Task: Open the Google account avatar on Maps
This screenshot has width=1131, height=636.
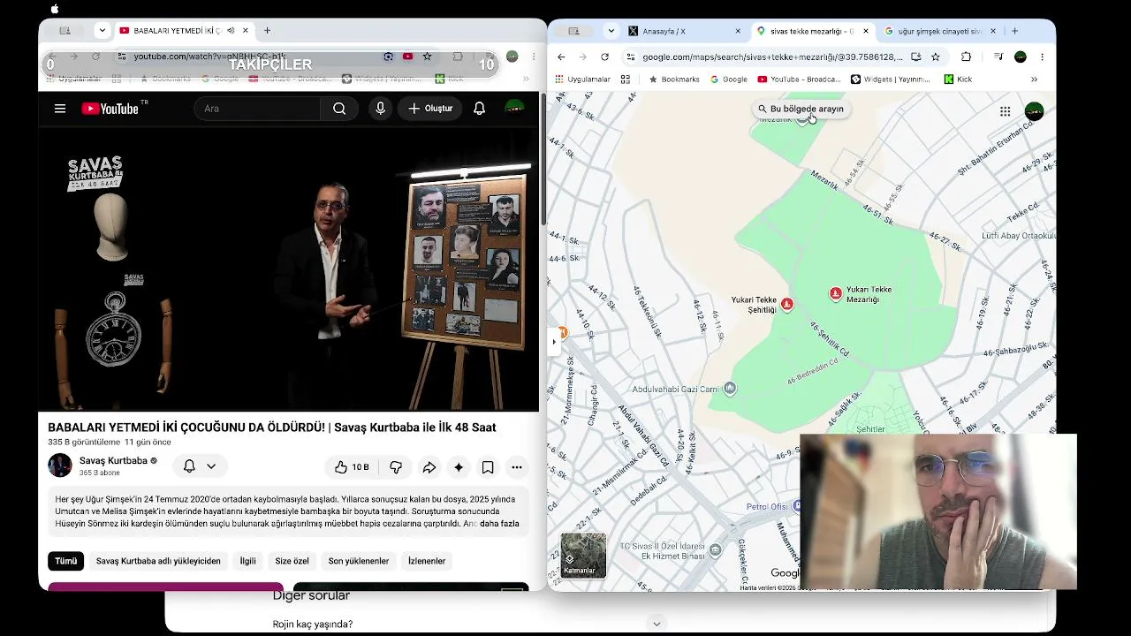Action: tap(1034, 111)
